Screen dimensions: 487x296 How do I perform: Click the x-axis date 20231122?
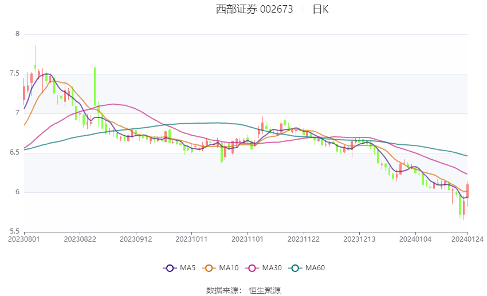click(x=304, y=239)
